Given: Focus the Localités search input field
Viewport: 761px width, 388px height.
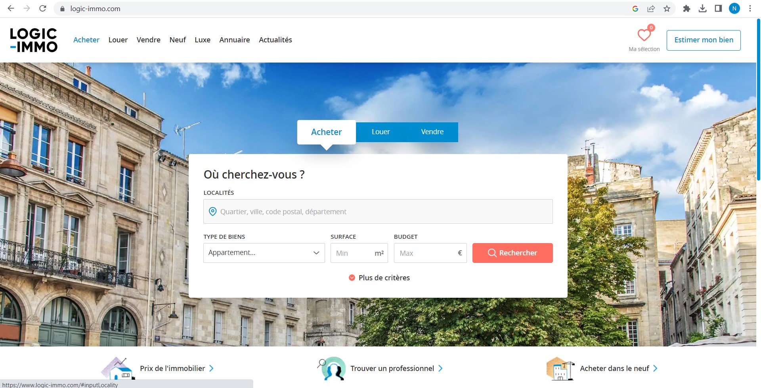Looking at the screenshot, I should [378, 212].
